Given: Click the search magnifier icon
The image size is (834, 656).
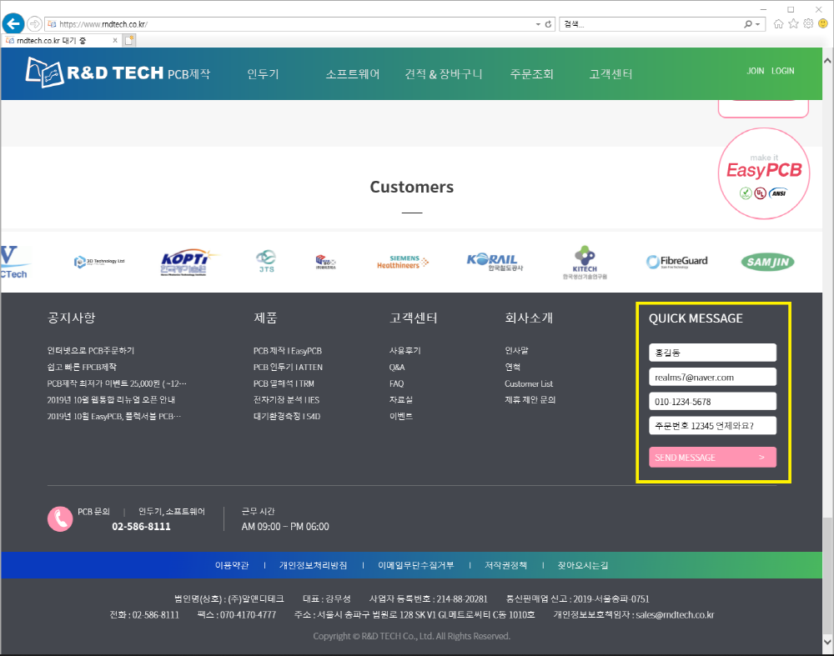Looking at the screenshot, I should point(748,24).
